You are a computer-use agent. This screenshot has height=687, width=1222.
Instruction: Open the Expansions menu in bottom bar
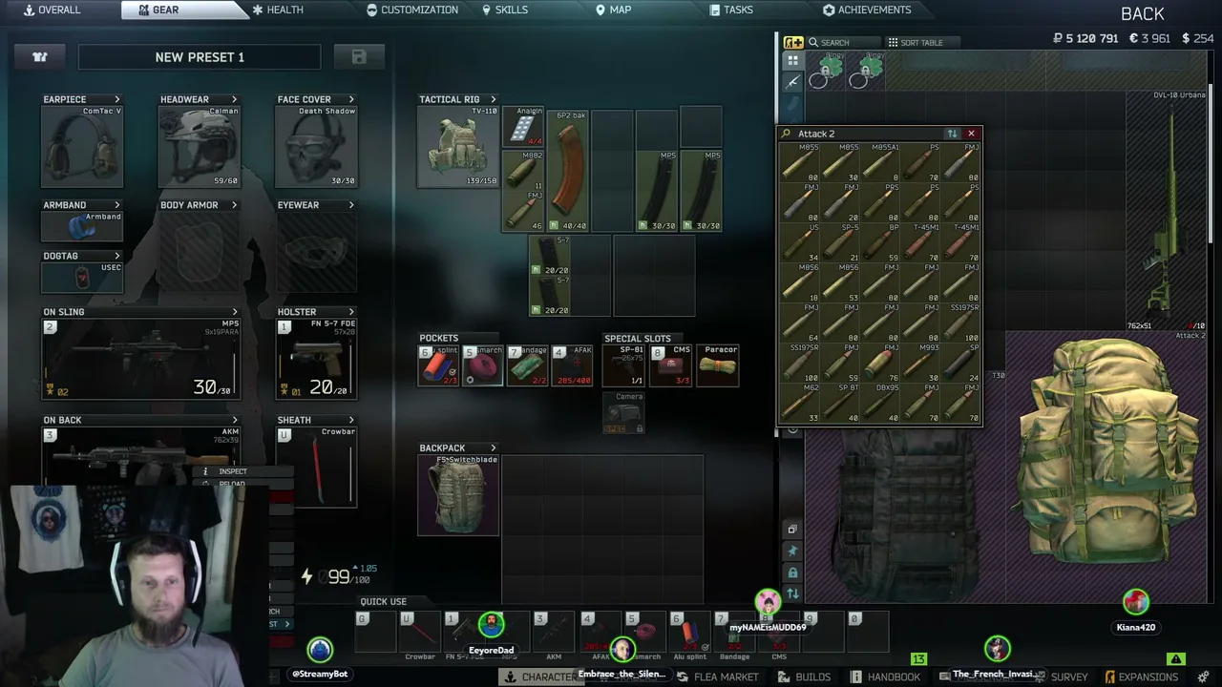coord(1141,677)
